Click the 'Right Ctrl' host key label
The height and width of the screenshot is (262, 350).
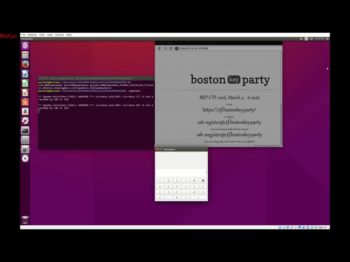[x=322, y=227]
